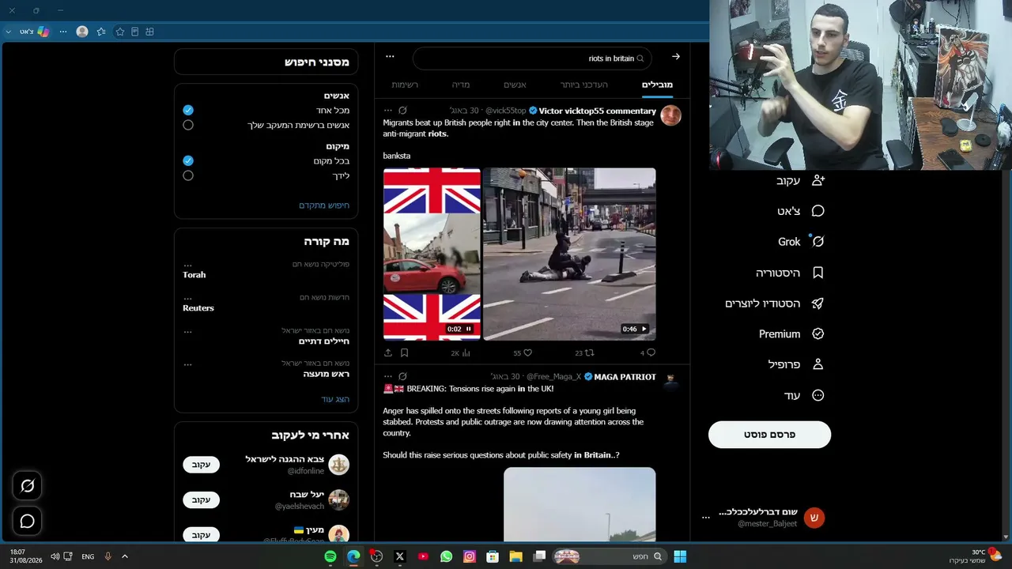Open more options for Victor vicktop55 post
Image resolution: width=1012 pixels, height=569 pixels.
click(387, 111)
